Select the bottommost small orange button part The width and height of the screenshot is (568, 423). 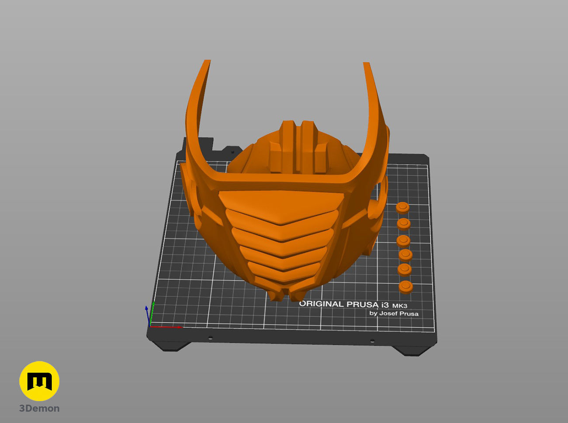tap(405, 287)
